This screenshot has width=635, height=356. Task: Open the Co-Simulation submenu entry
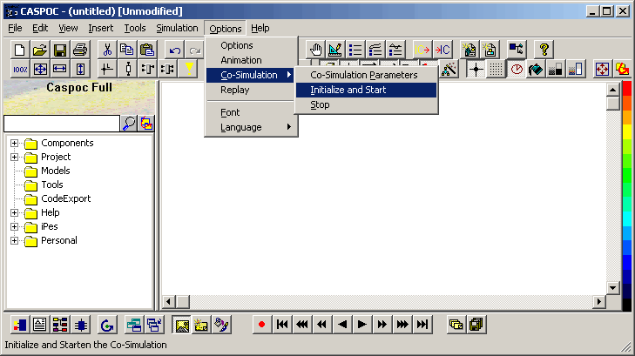point(251,75)
